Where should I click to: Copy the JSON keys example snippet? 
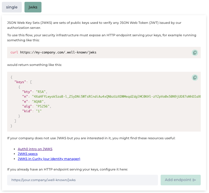195,78
